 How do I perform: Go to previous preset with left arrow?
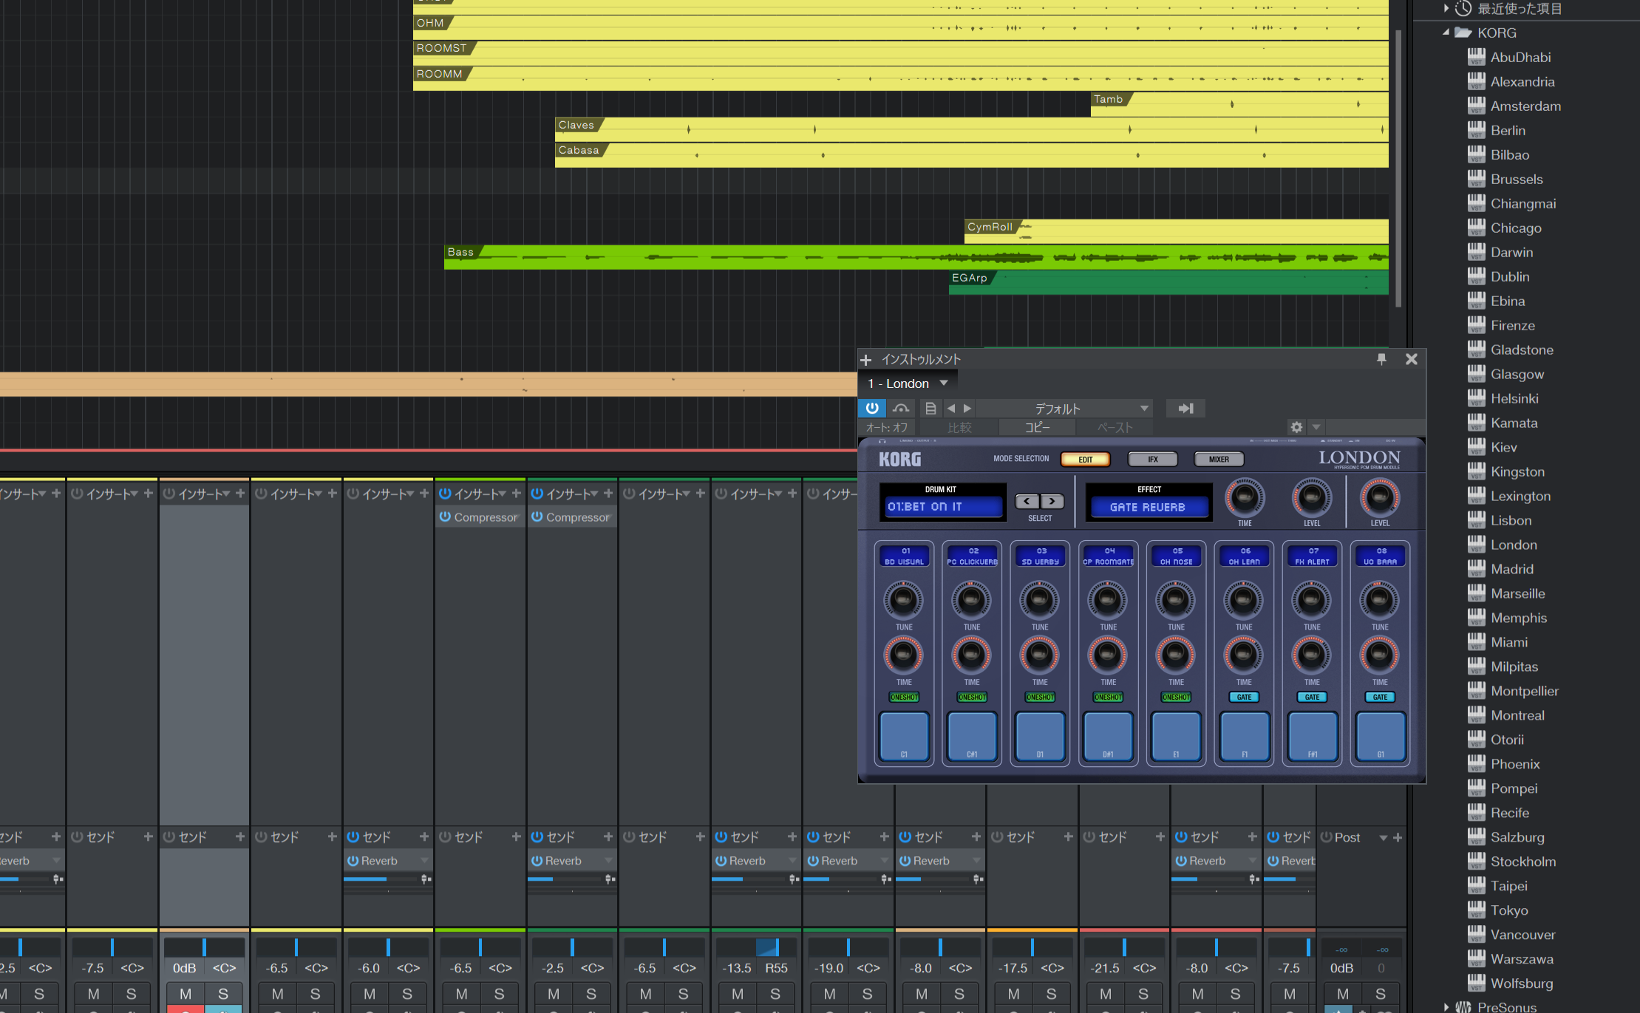(x=951, y=408)
